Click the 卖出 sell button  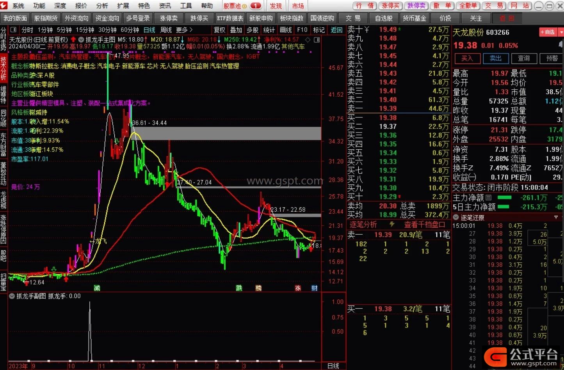click(496, 58)
